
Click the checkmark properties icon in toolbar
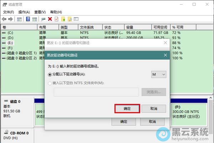click(x=56, y=19)
